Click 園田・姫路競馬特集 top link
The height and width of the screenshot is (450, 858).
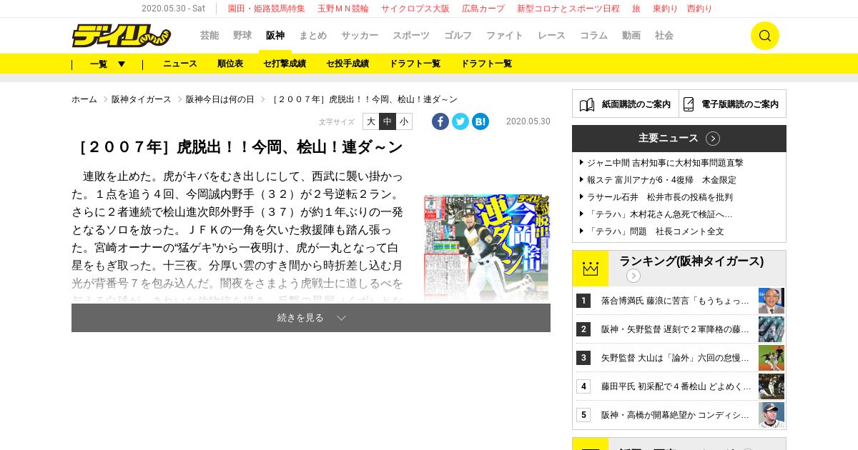[x=267, y=9]
